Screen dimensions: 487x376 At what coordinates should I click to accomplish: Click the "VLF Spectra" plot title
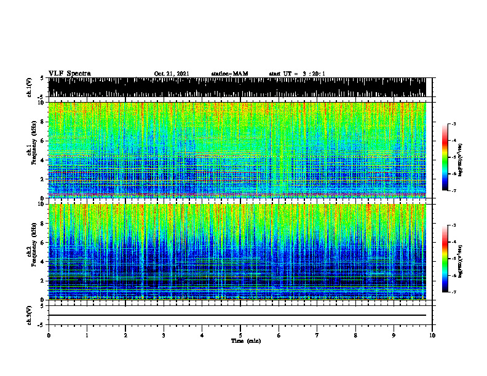click(69, 74)
